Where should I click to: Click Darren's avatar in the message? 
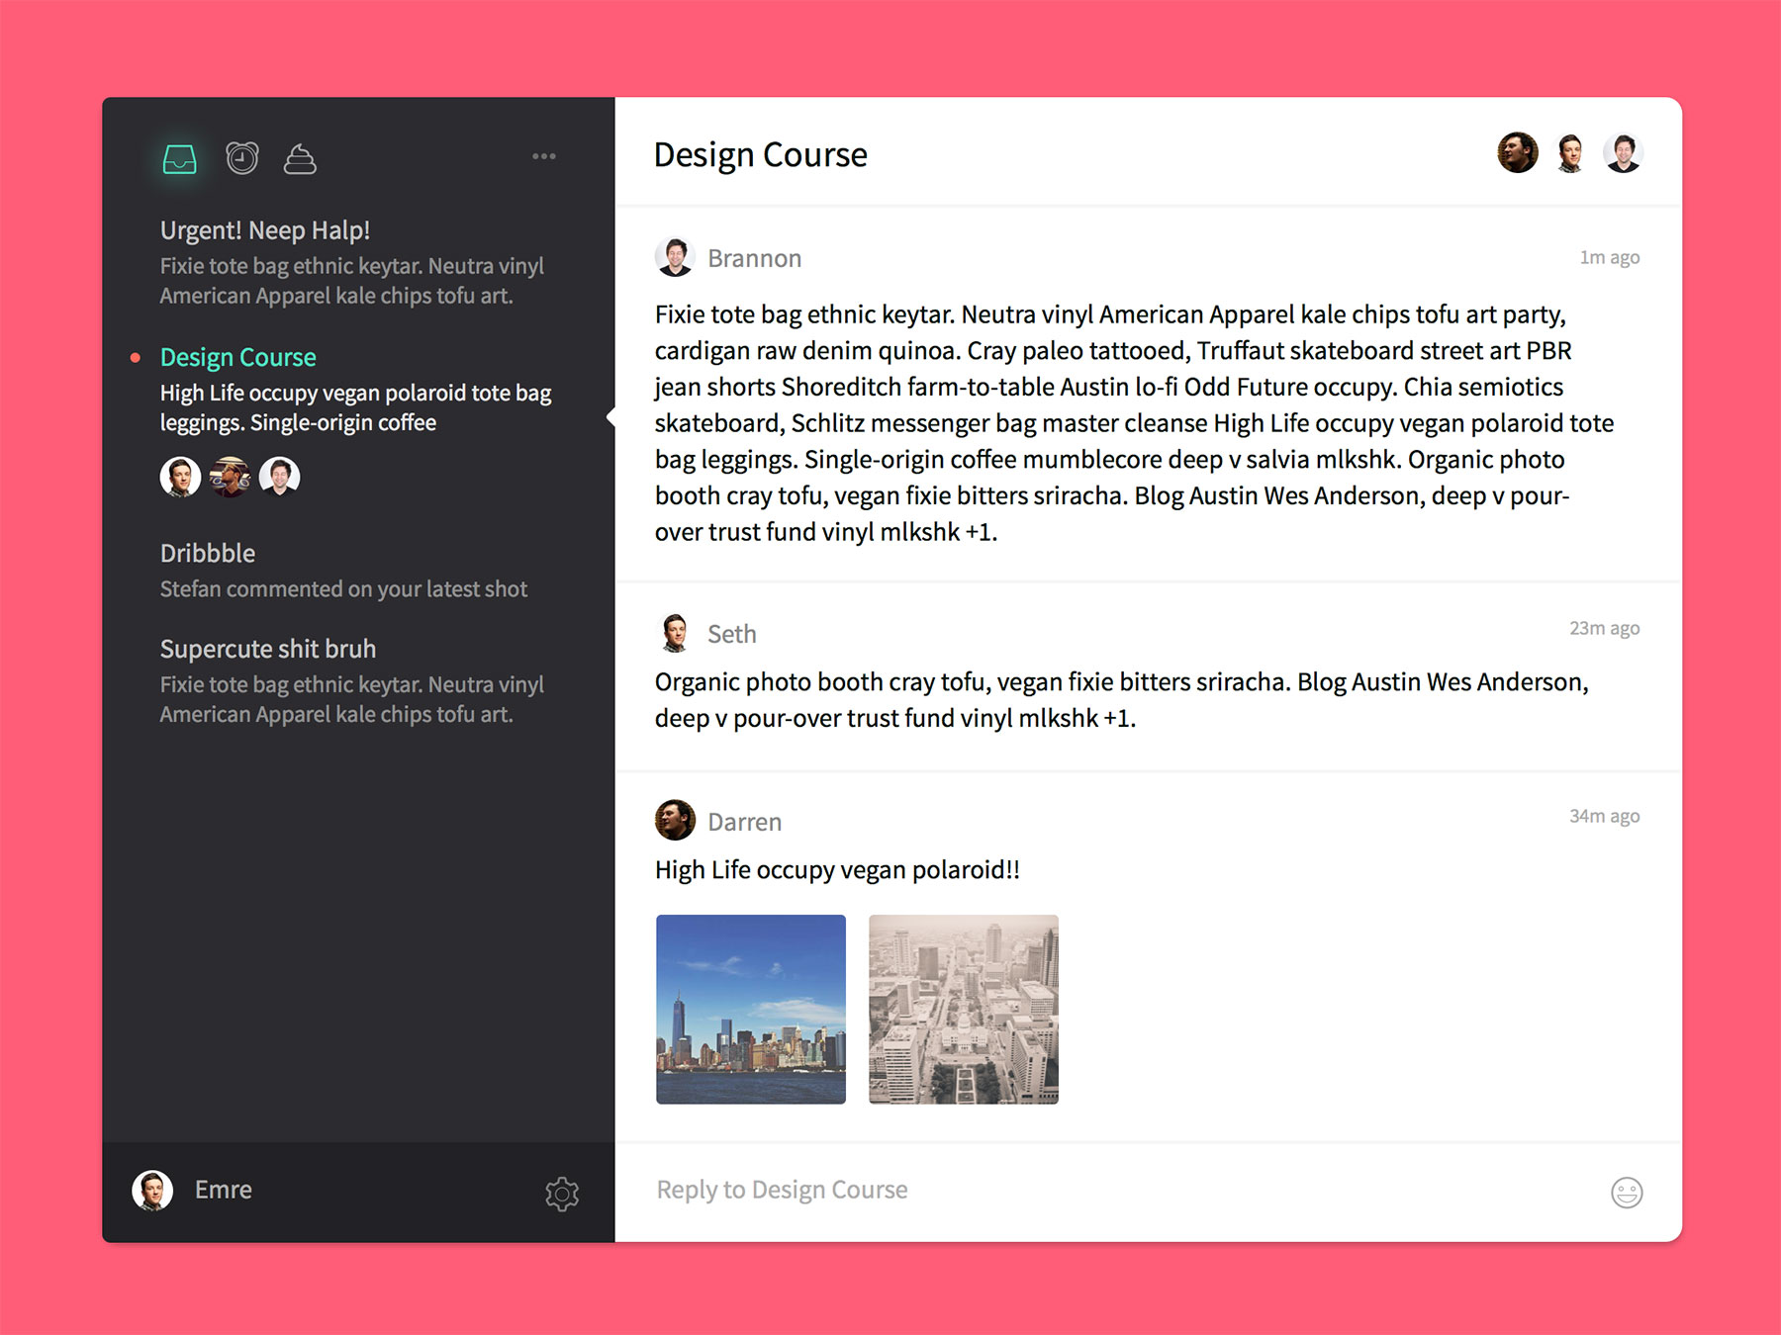(675, 820)
